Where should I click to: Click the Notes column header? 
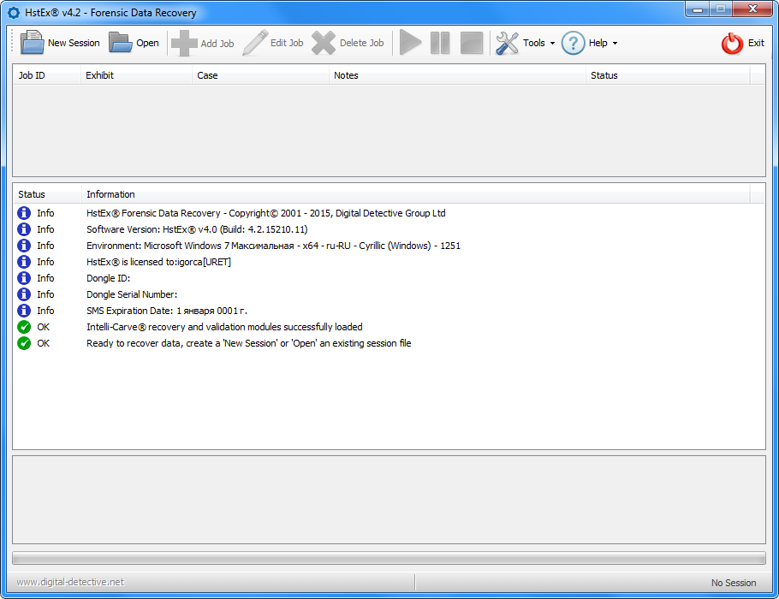457,75
